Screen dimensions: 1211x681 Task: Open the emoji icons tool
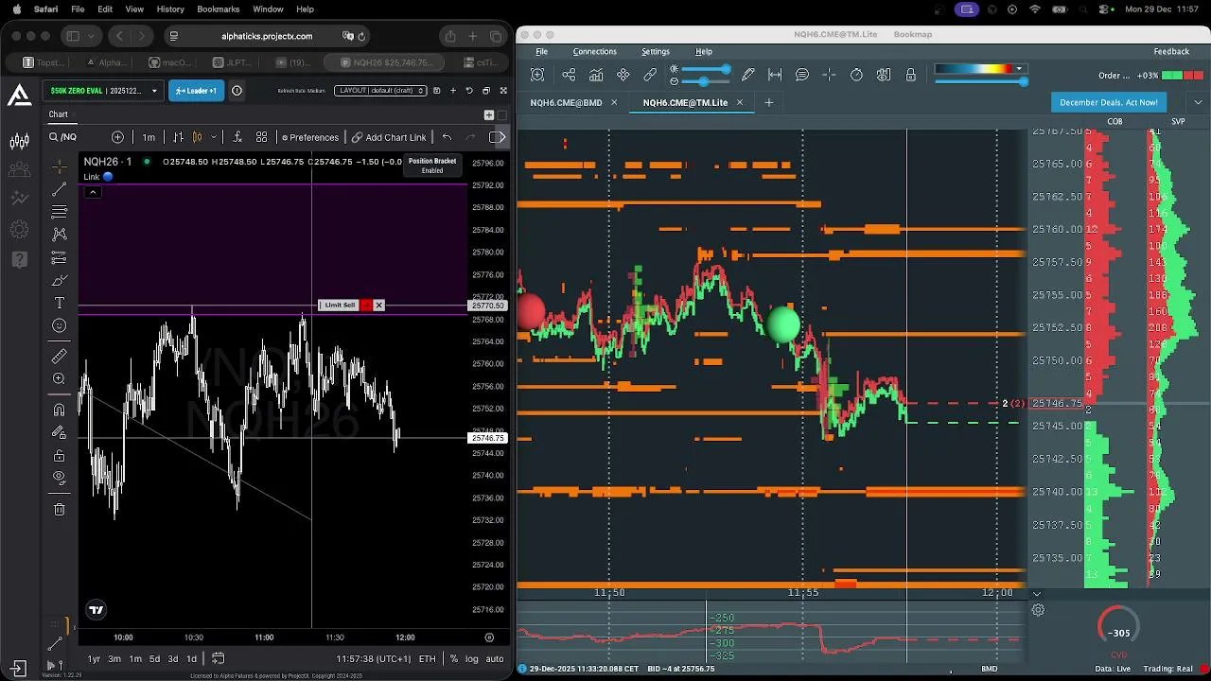point(59,325)
